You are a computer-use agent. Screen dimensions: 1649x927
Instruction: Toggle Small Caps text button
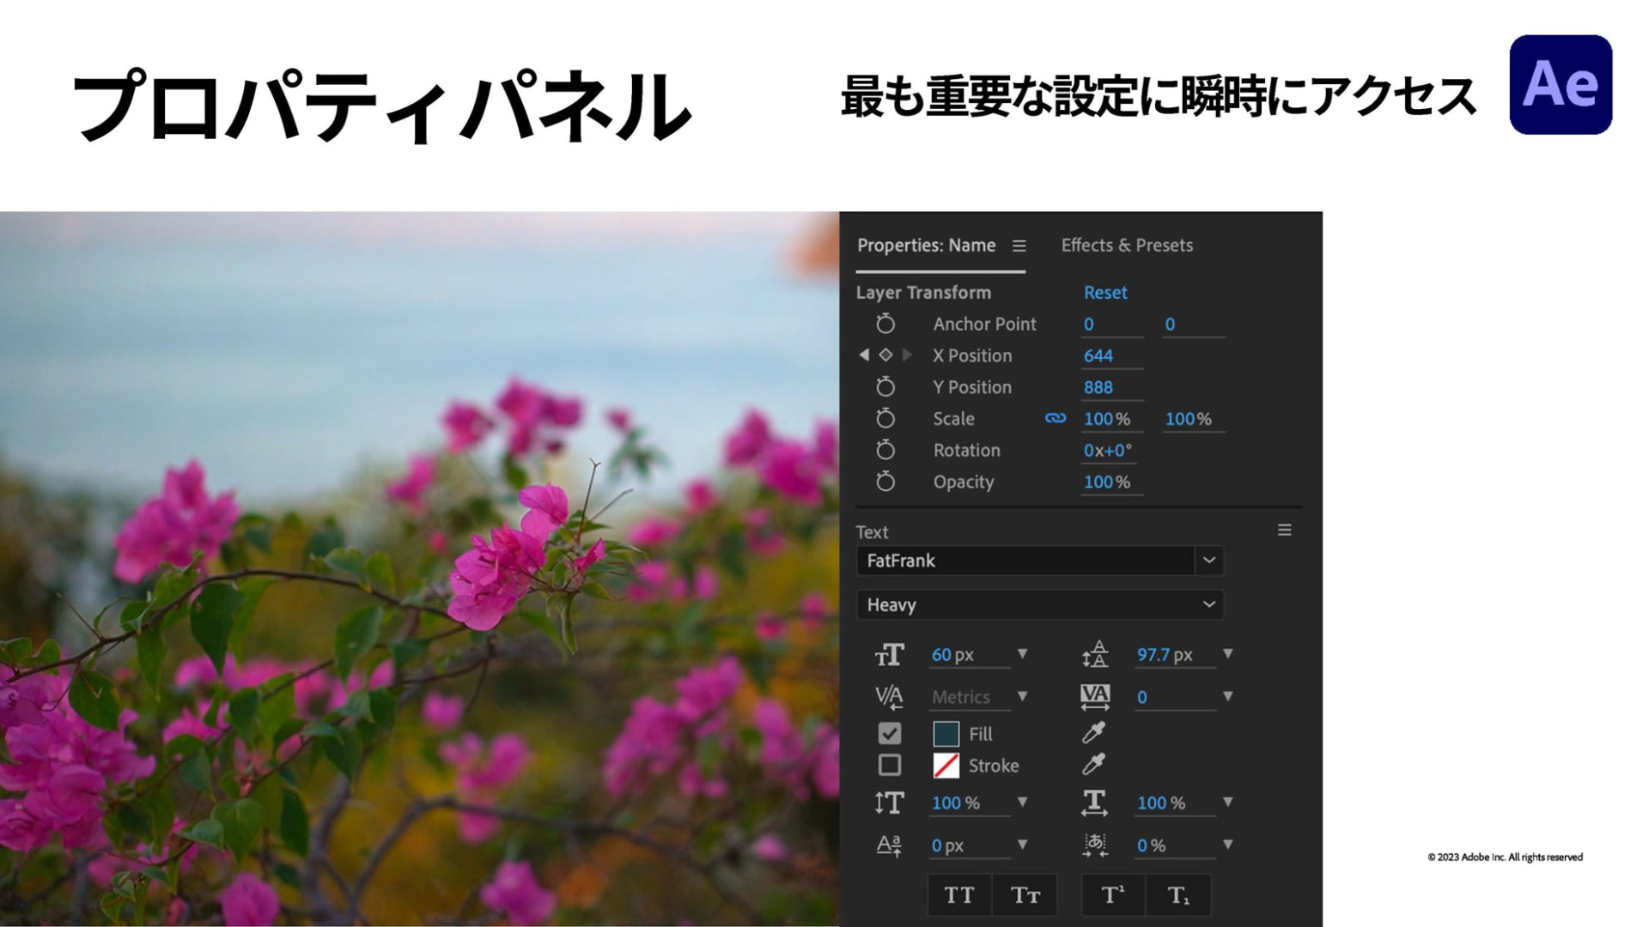point(1025,895)
